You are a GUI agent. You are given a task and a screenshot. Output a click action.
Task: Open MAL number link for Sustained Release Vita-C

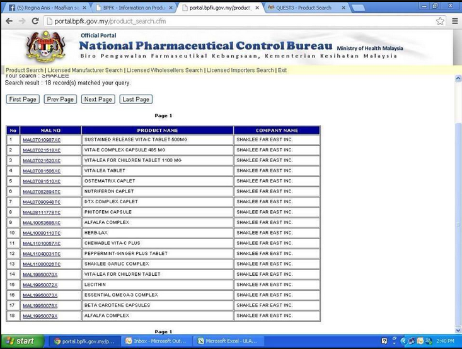42,140
